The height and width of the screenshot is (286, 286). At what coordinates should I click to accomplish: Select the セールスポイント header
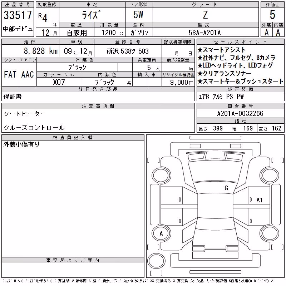tap(240, 42)
